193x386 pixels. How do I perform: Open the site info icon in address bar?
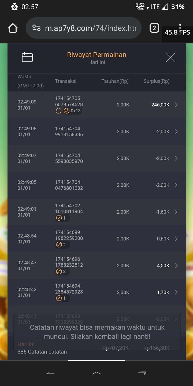click(x=36, y=28)
